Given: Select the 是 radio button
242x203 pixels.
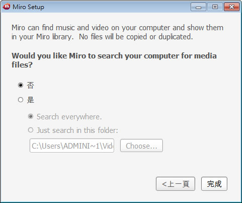Looking at the screenshot, I should pos(21,100).
